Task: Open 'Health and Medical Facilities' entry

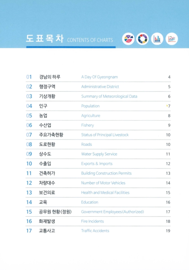Action: point(98,192)
